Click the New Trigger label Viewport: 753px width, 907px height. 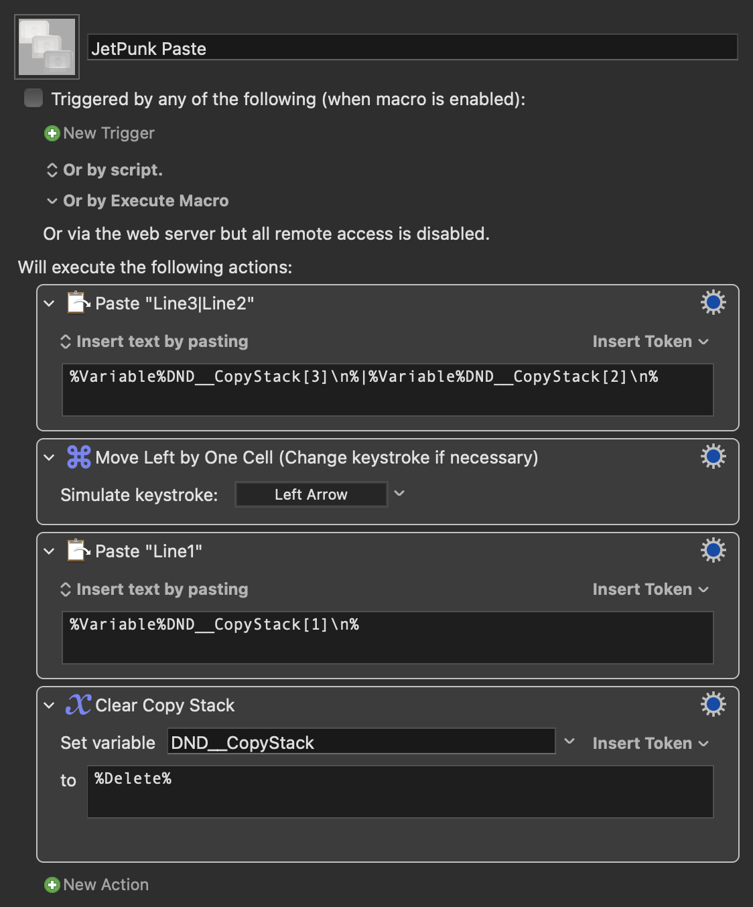point(109,133)
